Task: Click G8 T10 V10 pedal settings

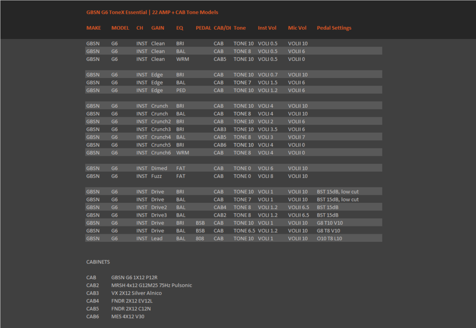Action: 330,223
